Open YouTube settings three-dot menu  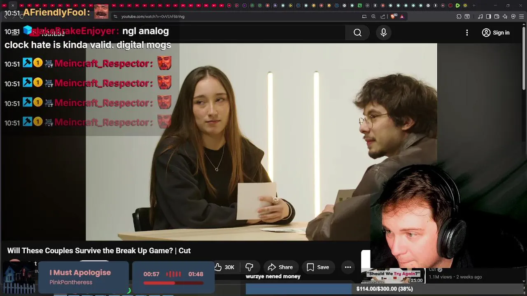[x=467, y=32]
